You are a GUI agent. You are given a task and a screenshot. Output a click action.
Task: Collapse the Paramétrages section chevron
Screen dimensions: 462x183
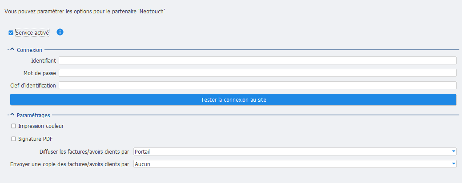tap(12, 115)
